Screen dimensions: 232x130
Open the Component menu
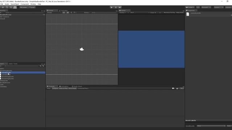tap(25, 4)
